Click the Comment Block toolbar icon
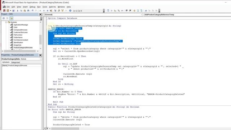This screenshot has width=231, height=130. (138, 10)
